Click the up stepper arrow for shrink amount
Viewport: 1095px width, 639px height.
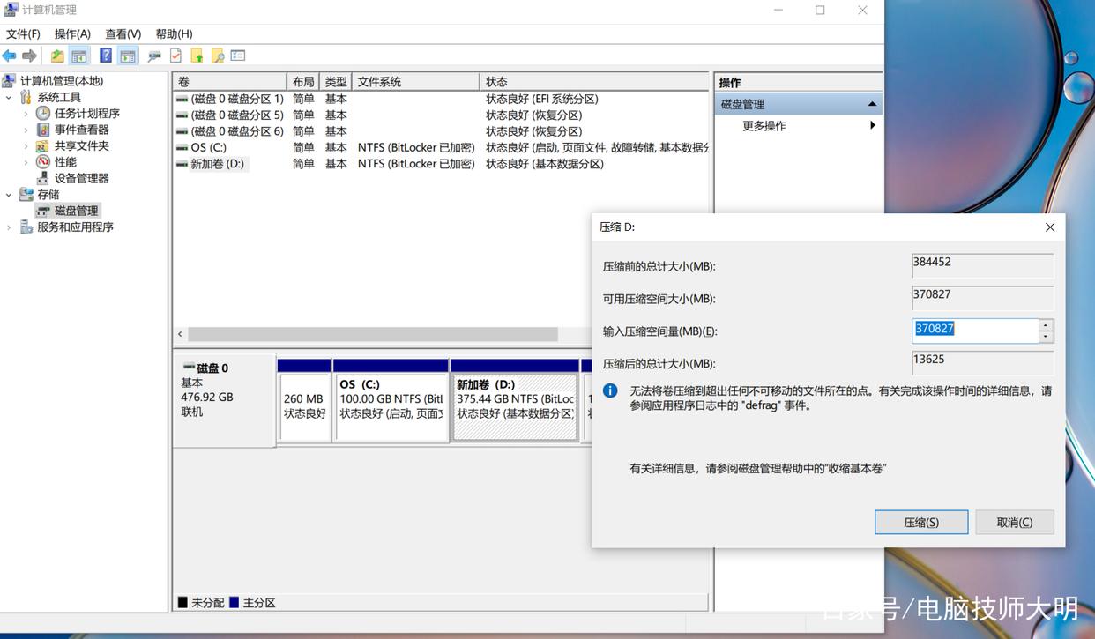tap(1046, 323)
